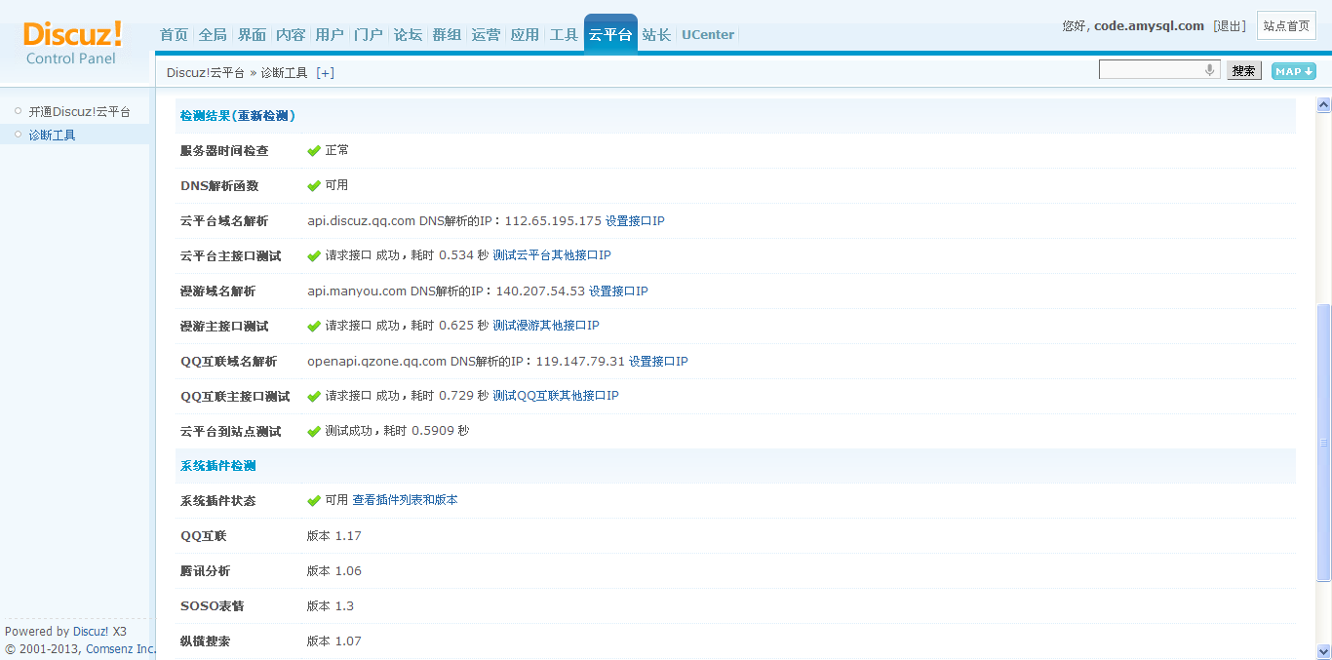Viewport: 1332px width, 660px height.
Task: Switch to the 全局 menu tab
Action: pyautogui.click(x=213, y=35)
